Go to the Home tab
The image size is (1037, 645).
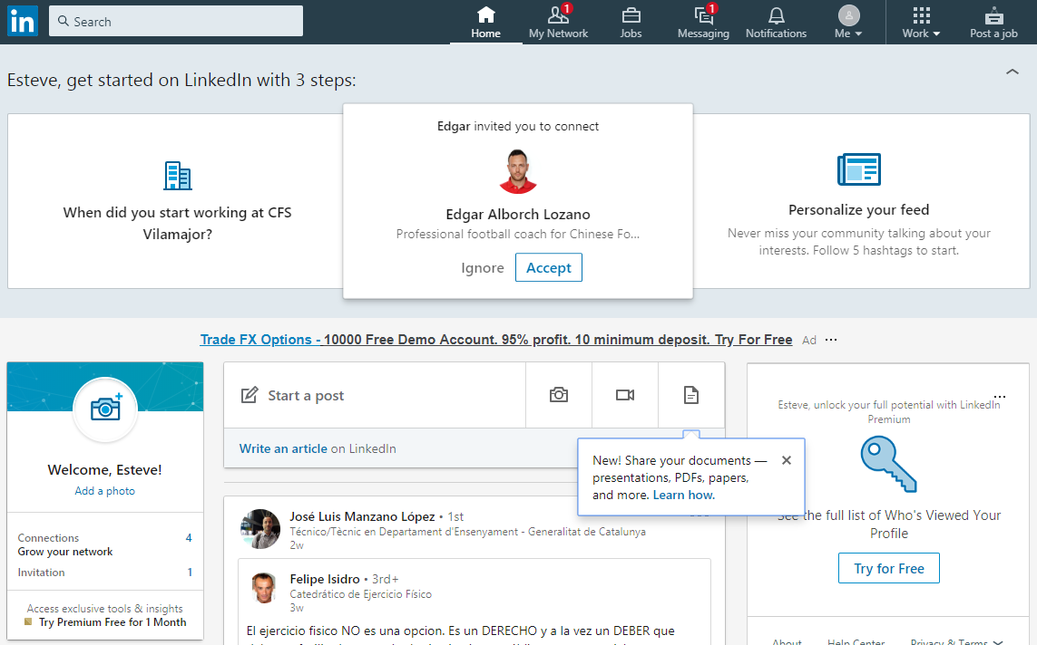[485, 22]
